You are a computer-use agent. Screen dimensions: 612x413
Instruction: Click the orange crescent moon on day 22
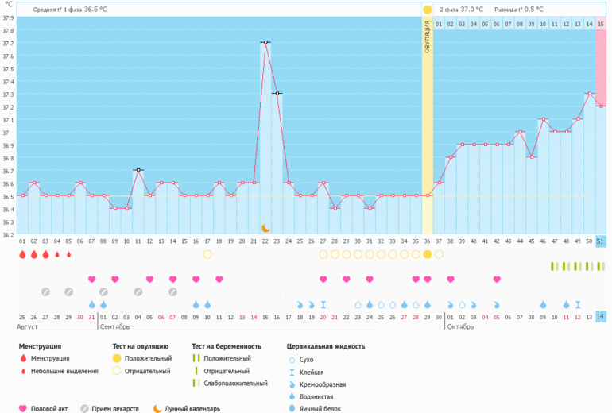pyautogui.click(x=265, y=228)
